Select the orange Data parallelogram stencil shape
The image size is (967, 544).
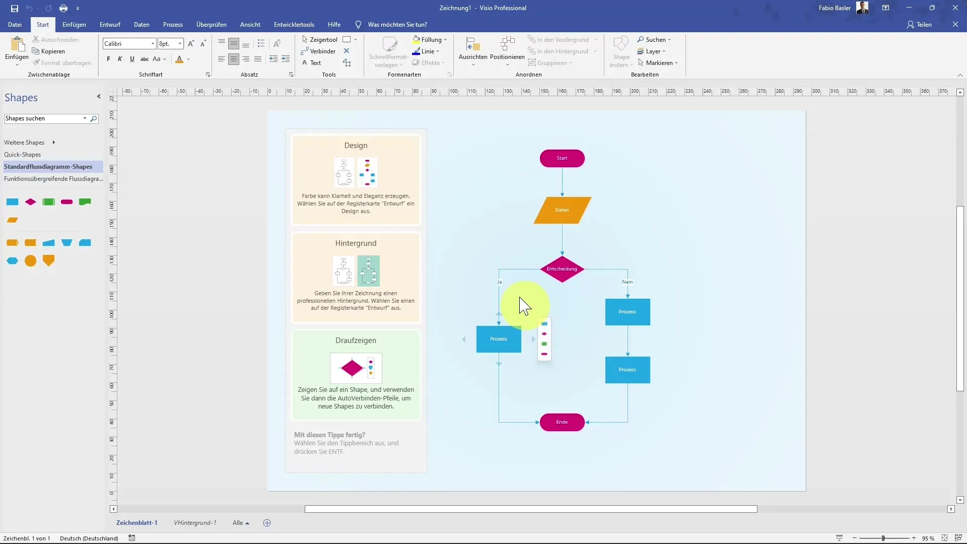pos(12,220)
